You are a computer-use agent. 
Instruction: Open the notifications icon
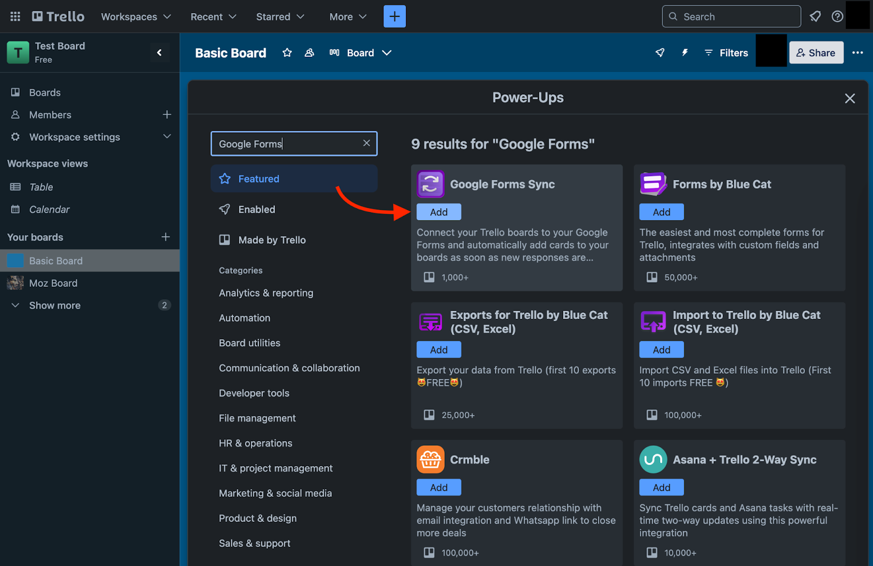(815, 16)
